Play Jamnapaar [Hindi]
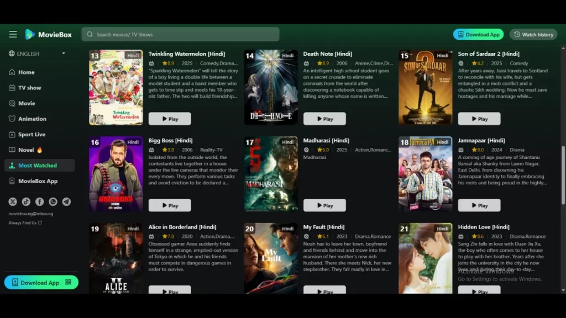Screen dimensions: 566x318 pos(479,205)
